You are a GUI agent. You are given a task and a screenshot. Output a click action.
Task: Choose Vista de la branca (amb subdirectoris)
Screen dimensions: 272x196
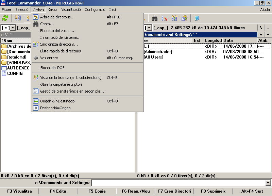pyautogui.click(x=87, y=78)
